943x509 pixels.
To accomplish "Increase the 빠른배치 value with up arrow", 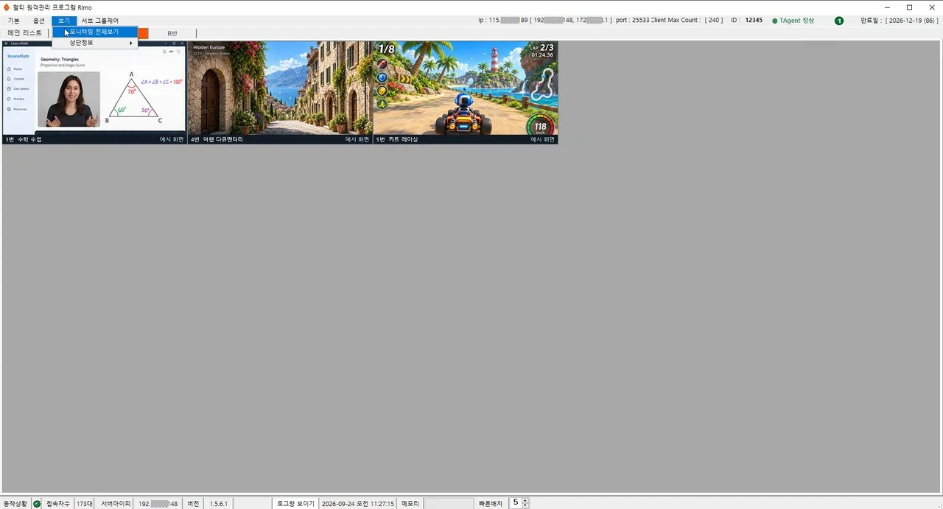I will tap(525, 501).
